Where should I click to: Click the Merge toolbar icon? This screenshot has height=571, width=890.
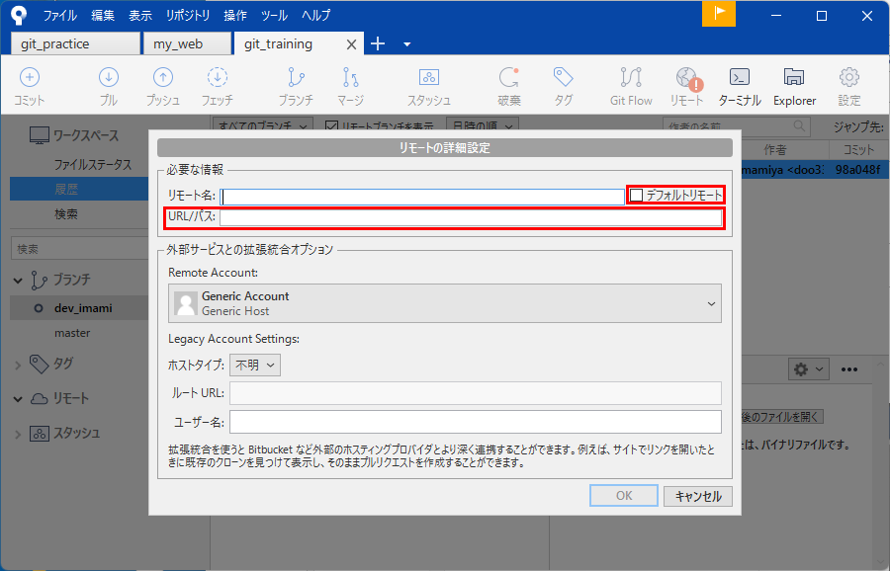tap(350, 86)
